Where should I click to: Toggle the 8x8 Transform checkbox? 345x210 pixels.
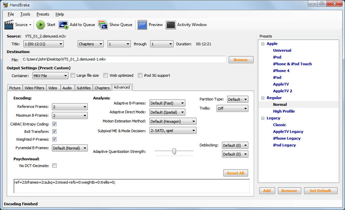coord(54,132)
